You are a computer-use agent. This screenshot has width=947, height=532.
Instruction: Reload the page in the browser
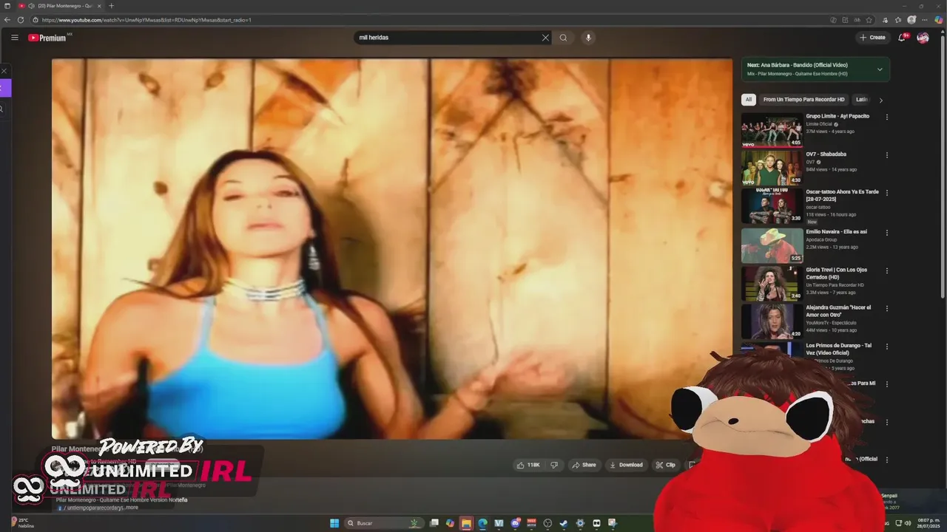21,20
